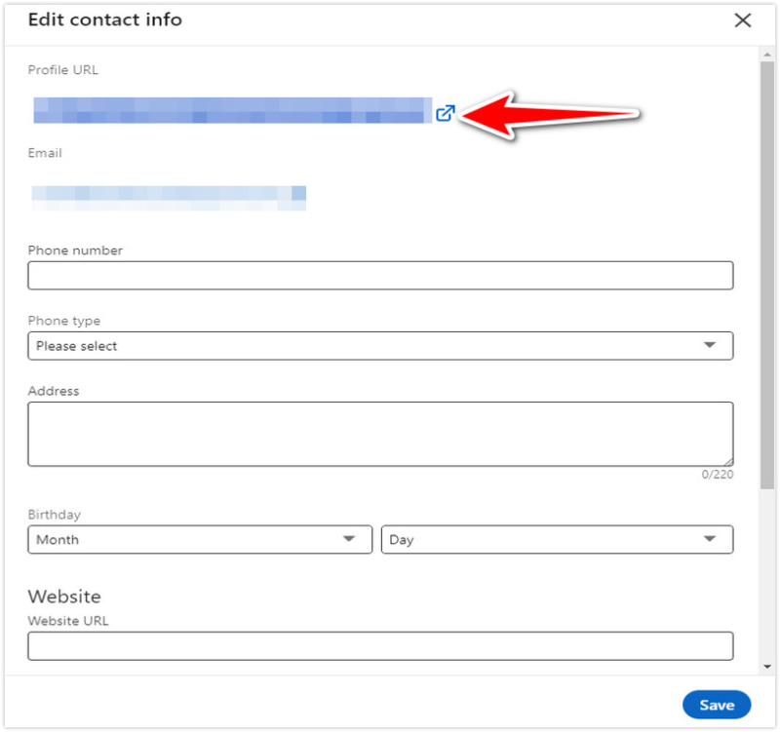Click the Phone type label

(x=64, y=321)
